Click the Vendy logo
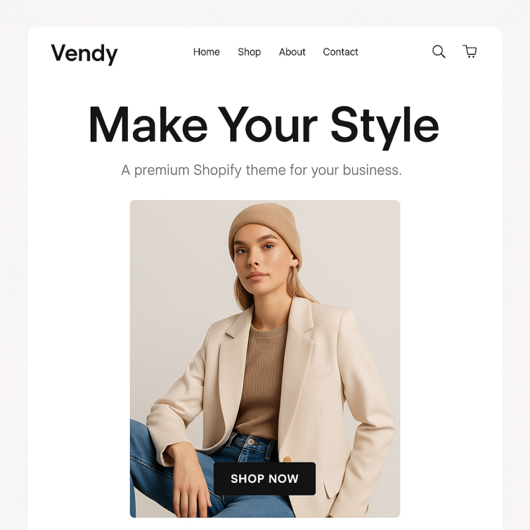 [84, 54]
